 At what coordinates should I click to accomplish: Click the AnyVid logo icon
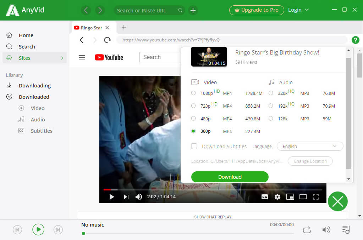(x=12, y=10)
